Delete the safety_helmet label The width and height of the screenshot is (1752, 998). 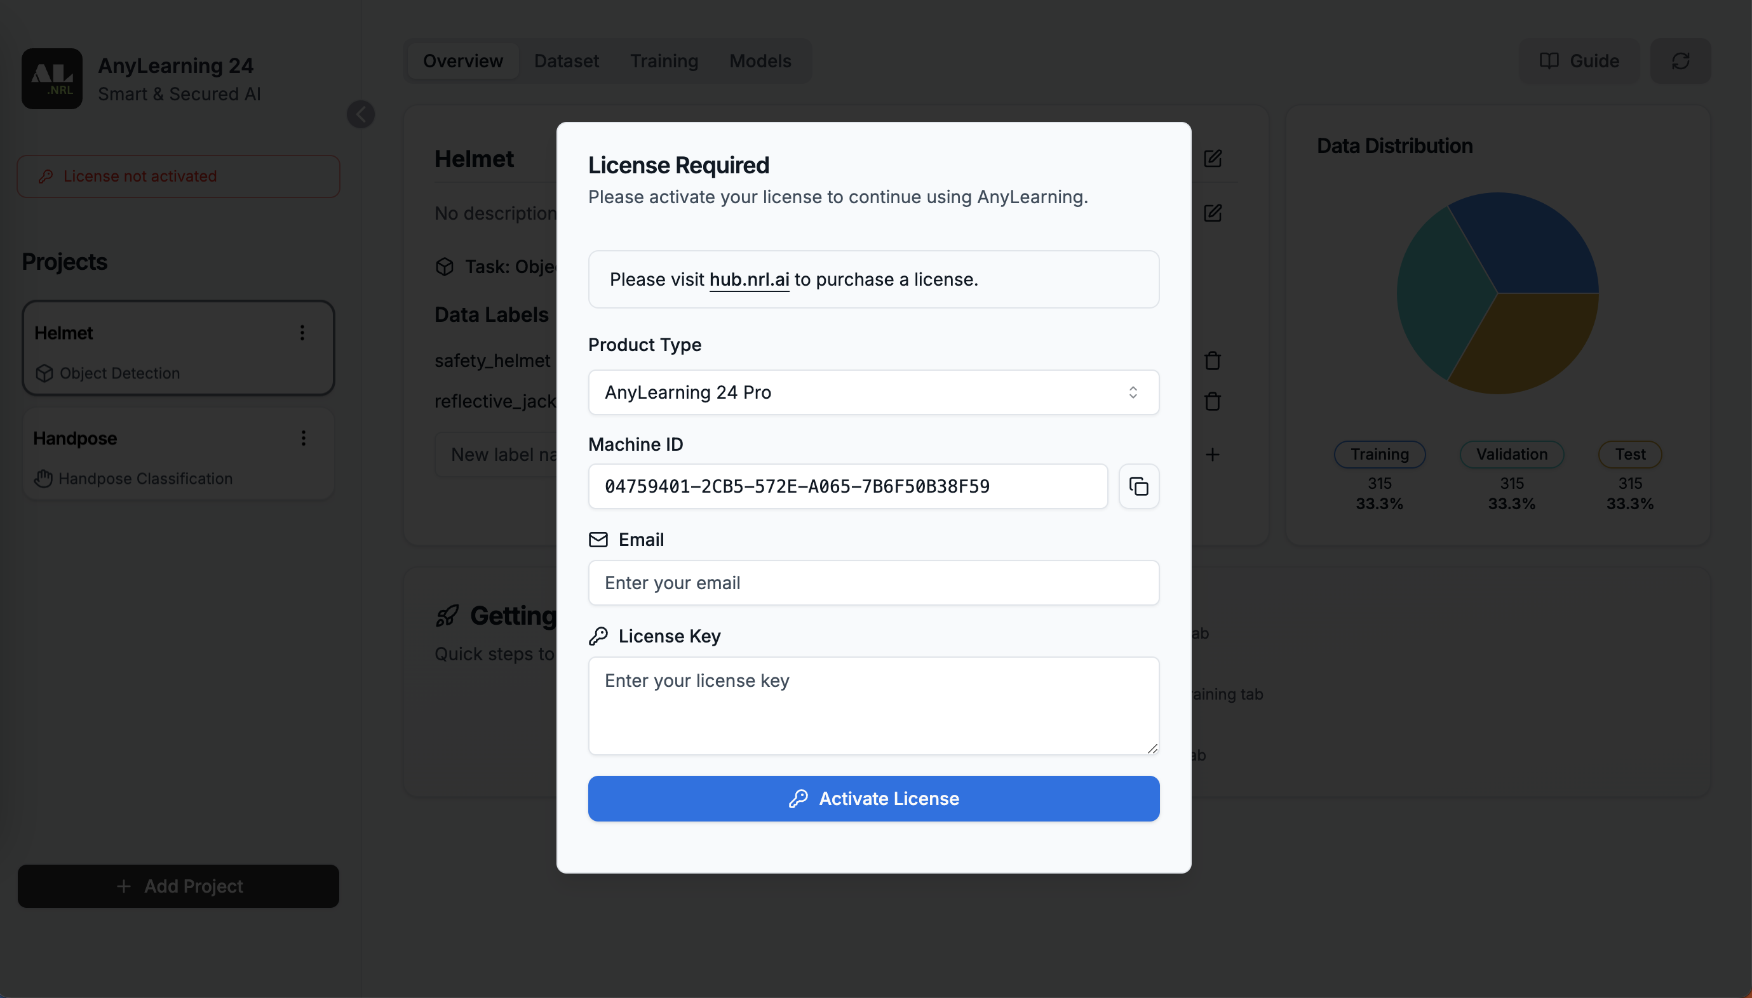point(1211,360)
